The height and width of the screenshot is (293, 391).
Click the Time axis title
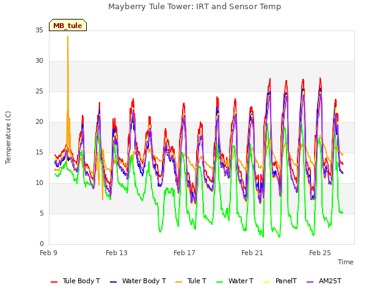(x=346, y=262)
